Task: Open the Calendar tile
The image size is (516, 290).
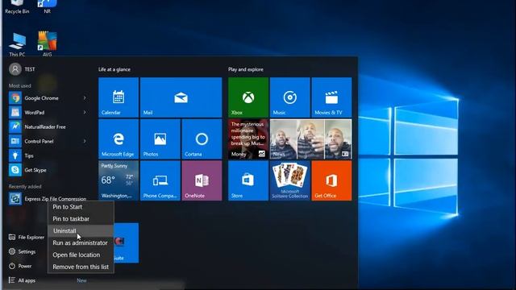Action: coord(119,97)
